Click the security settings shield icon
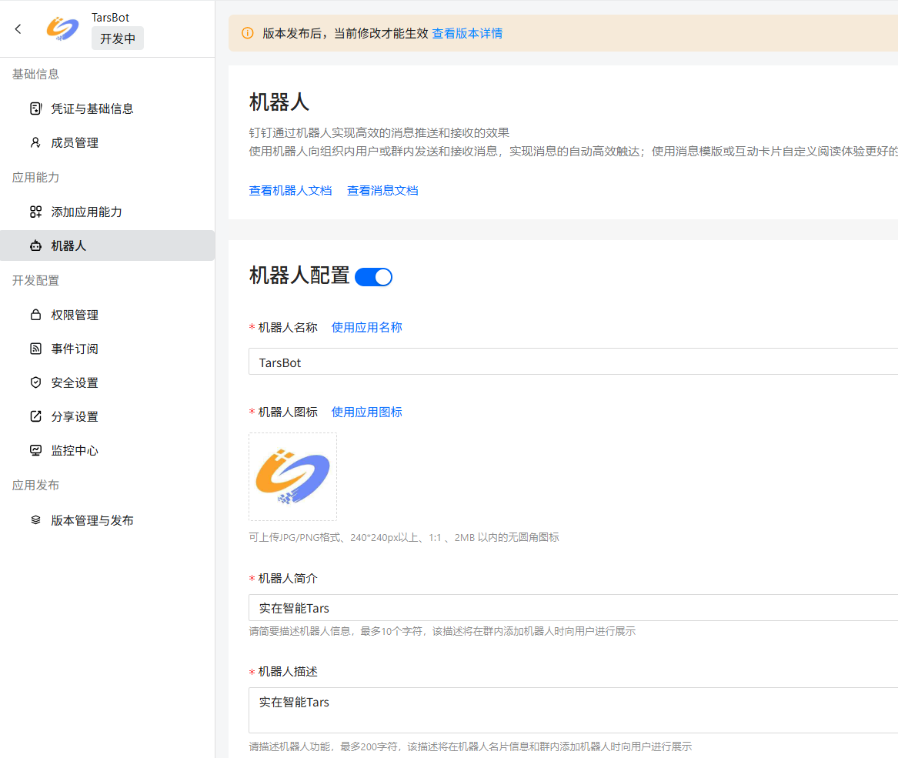The height and width of the screenshot is (758, 898). (x=35, y=382)
